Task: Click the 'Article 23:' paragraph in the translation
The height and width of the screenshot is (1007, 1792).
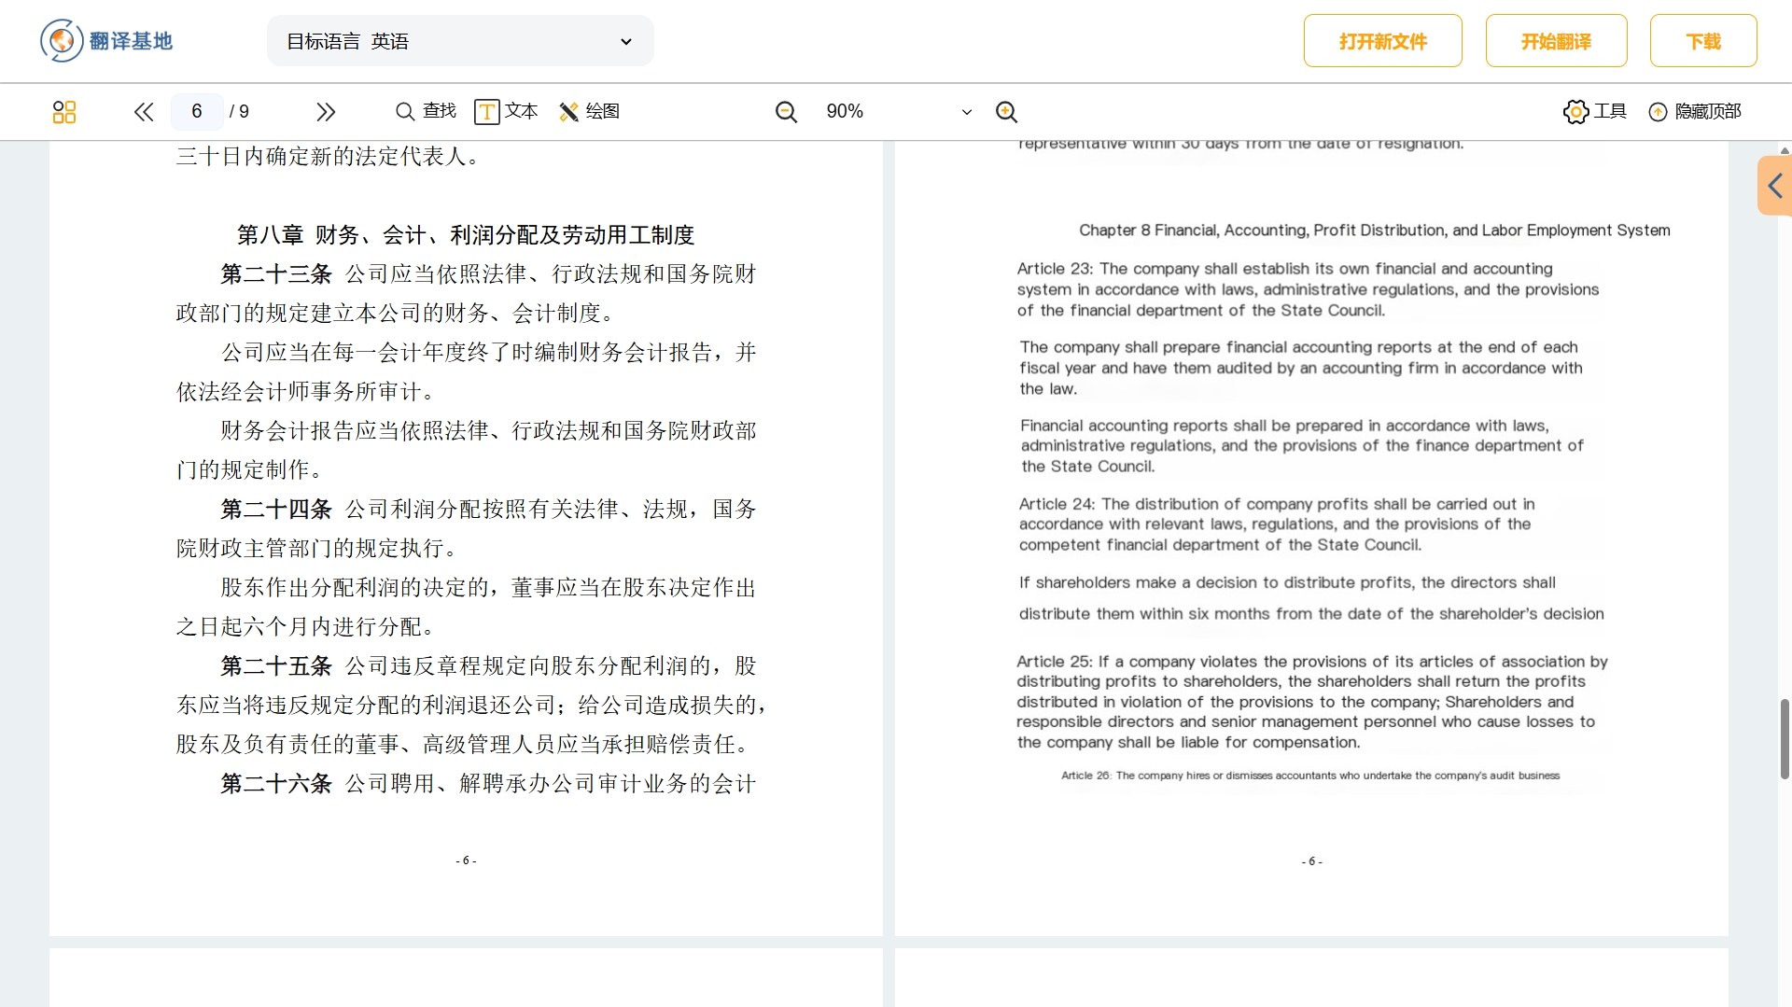Action: 1309,289
